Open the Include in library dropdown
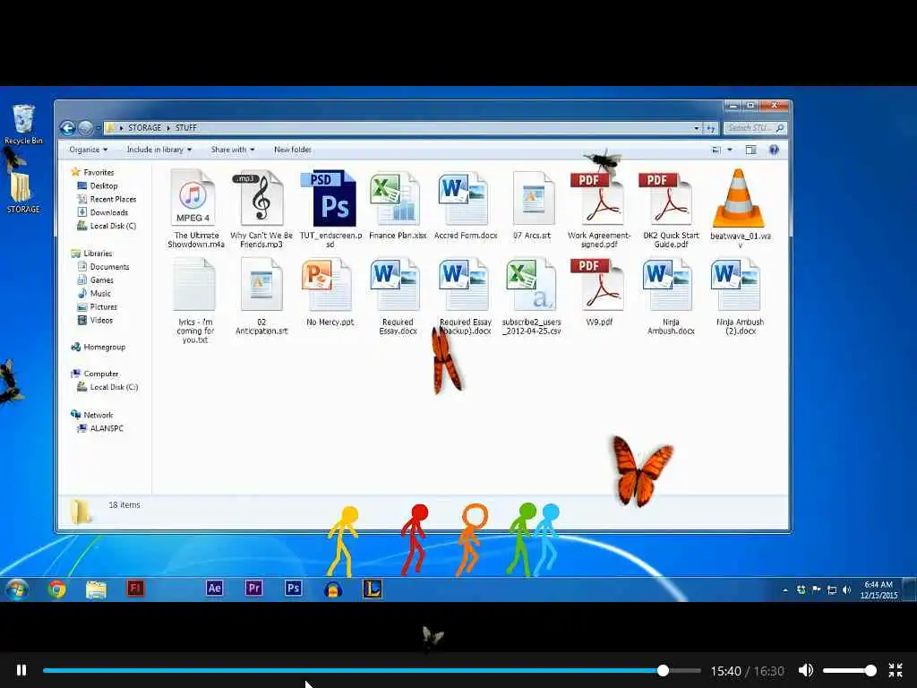This screenshot has height=688, width=917. click(159, 150)
